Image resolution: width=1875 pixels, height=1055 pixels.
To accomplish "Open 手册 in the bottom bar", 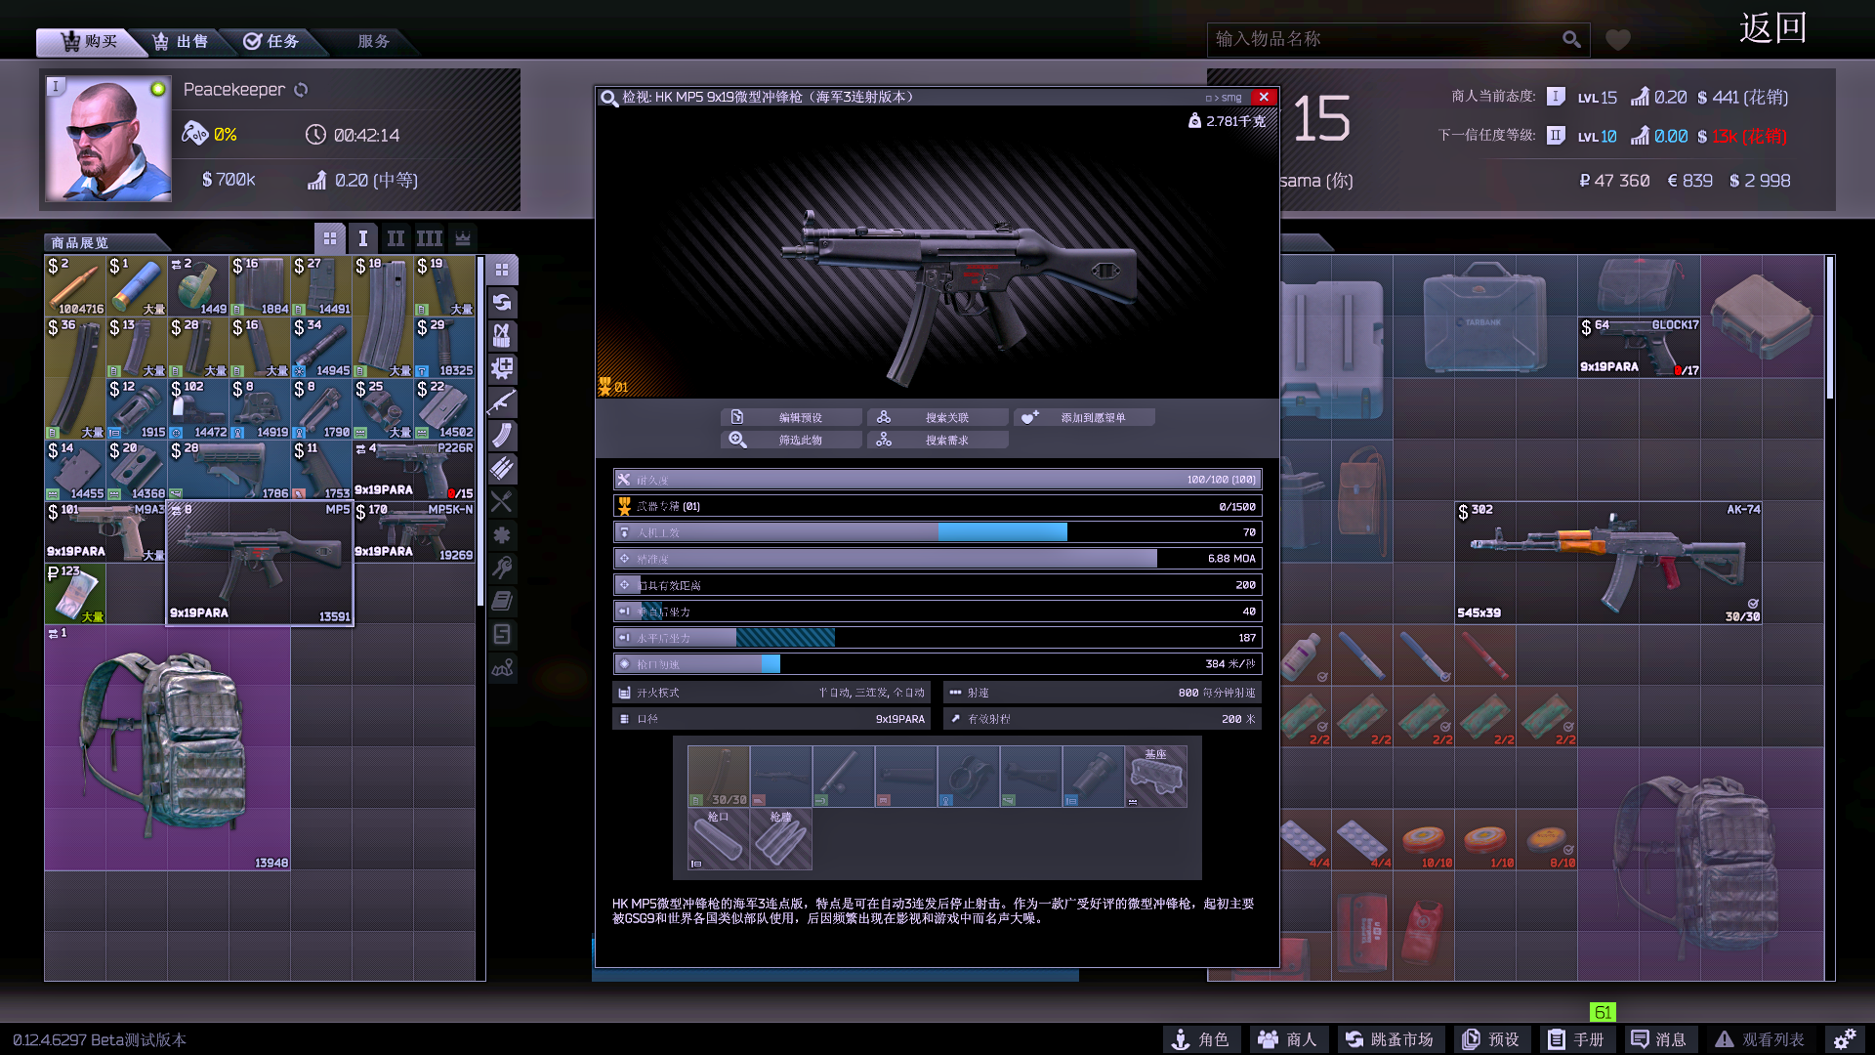I will [x=1578, y=1039].
